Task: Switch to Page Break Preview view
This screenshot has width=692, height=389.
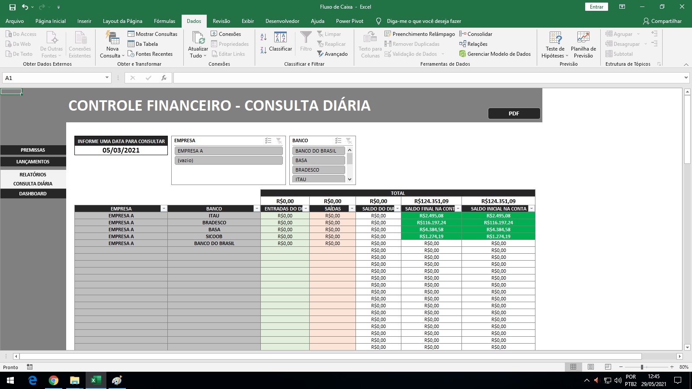Action: click(x=608, y=367)
